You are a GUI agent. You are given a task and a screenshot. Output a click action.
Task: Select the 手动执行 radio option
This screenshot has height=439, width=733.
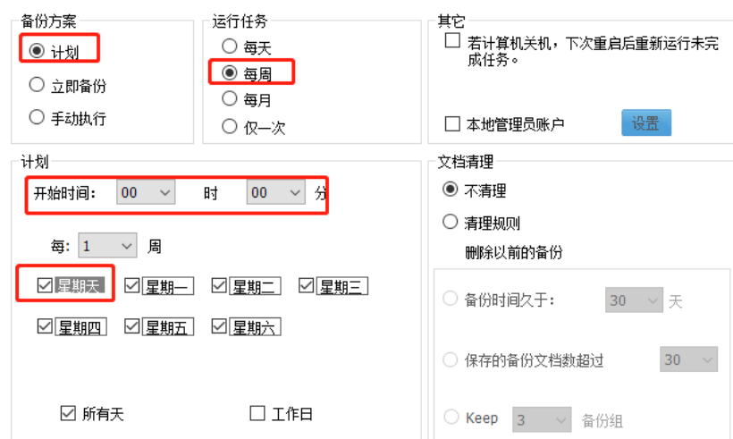[37, 117]
